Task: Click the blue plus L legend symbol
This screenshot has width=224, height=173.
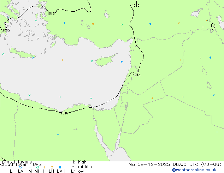Action: [11, 167]
